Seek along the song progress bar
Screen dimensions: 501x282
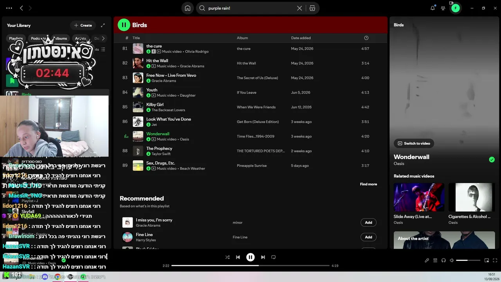(x=250, y=266)
